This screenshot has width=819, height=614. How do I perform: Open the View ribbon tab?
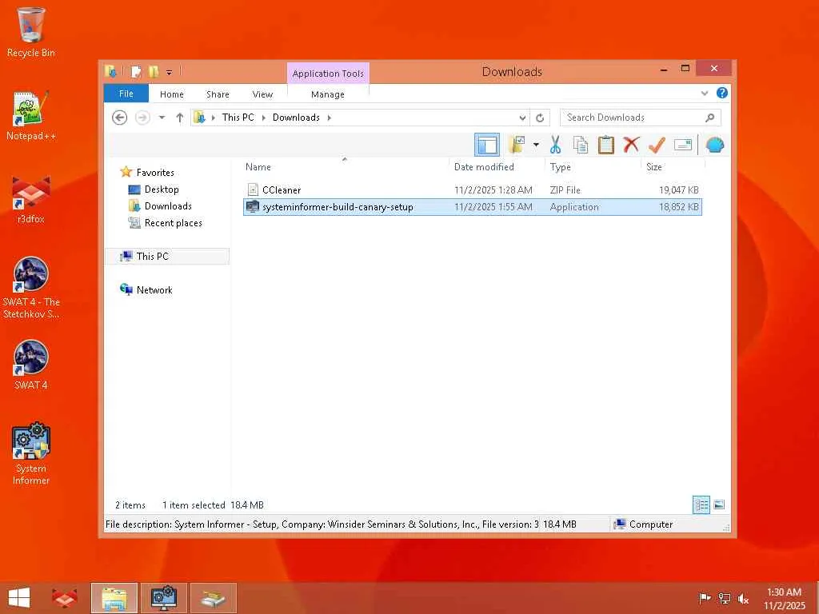pos(262,94)
